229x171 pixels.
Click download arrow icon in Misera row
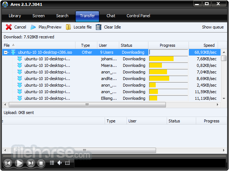tap(20, 65)
